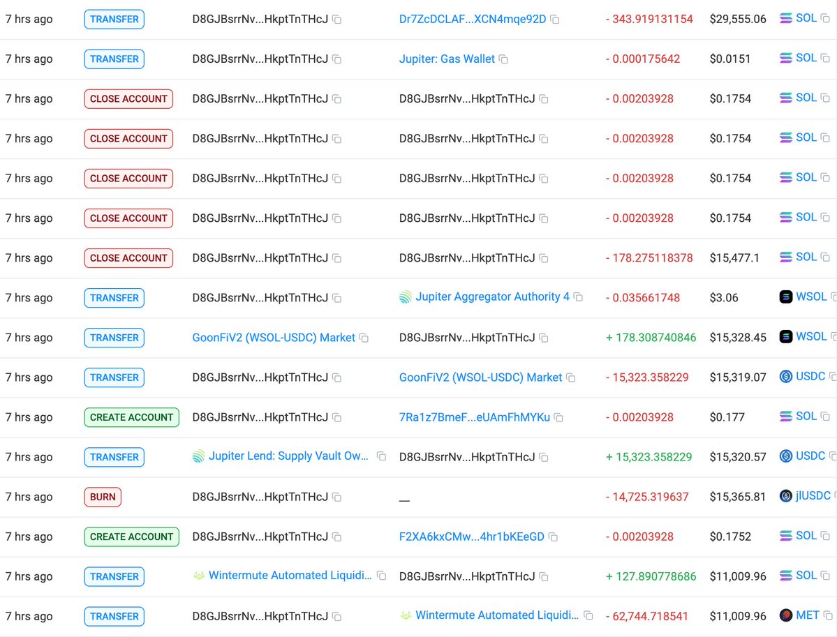Open the MET token link
The height and width of the screenshot is (637, 837).
click(807, 615)
